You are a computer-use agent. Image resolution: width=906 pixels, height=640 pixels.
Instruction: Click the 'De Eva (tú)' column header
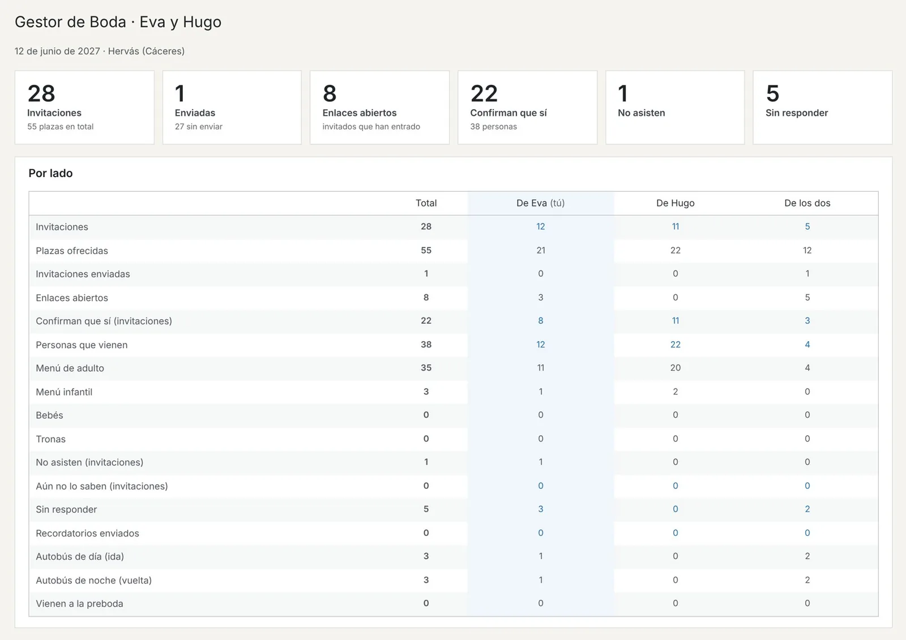coord(541,203)
